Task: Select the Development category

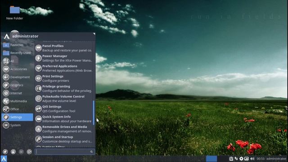Action: pyautogui.click(x=17, y=77)
